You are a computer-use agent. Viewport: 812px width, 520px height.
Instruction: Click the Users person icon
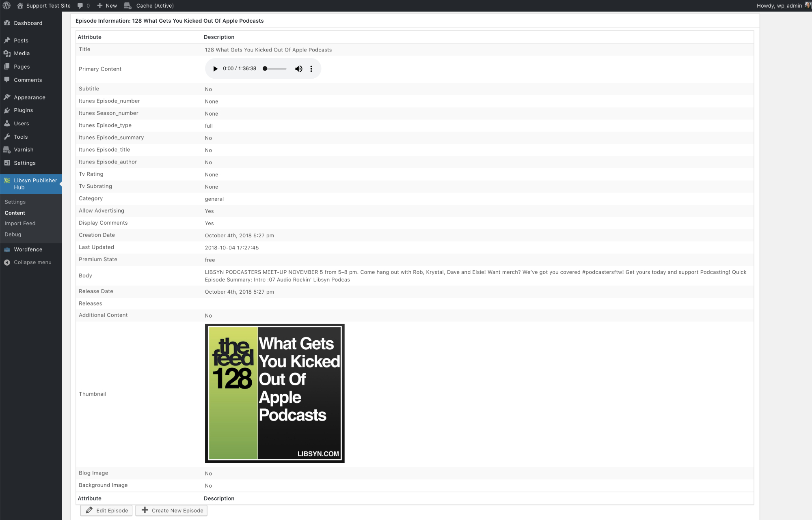(7, 124)
